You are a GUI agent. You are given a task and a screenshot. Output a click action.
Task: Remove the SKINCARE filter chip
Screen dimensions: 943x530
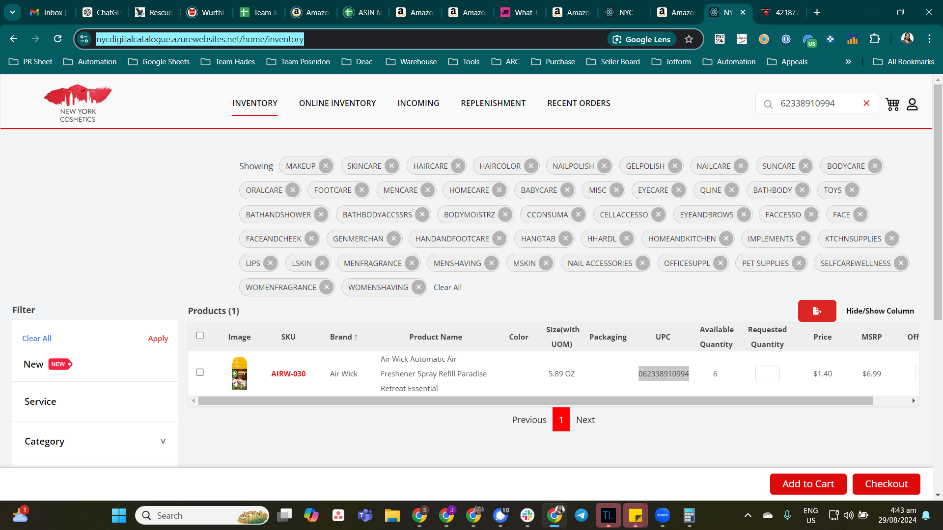391,166
